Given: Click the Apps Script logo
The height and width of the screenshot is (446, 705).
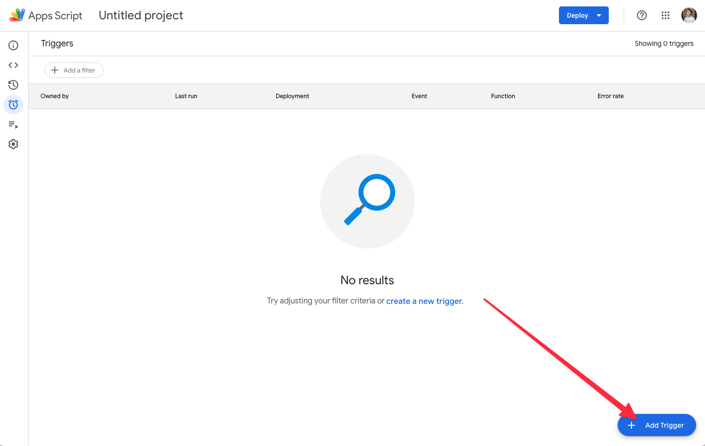Looking at the screenshot, I should click(x=17, y=15).
